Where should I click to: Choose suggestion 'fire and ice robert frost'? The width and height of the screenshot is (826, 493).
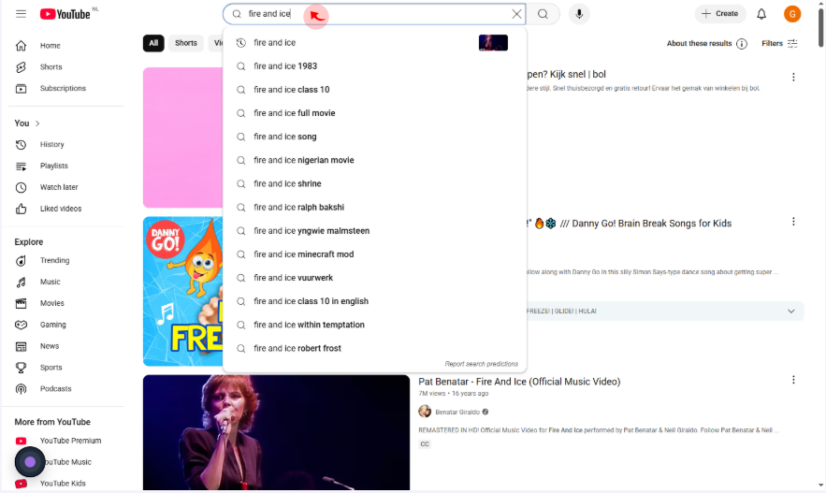coord(374,349)
